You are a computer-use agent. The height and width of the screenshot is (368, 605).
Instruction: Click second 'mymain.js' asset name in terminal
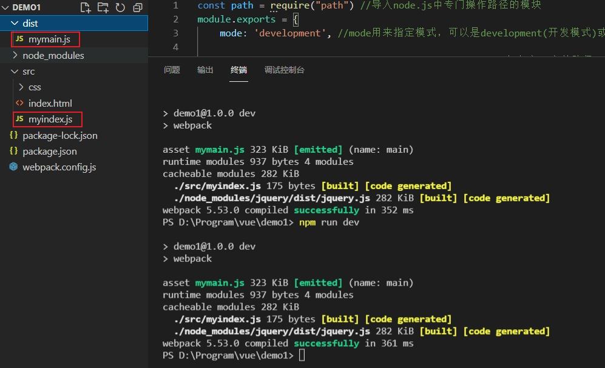220,283
